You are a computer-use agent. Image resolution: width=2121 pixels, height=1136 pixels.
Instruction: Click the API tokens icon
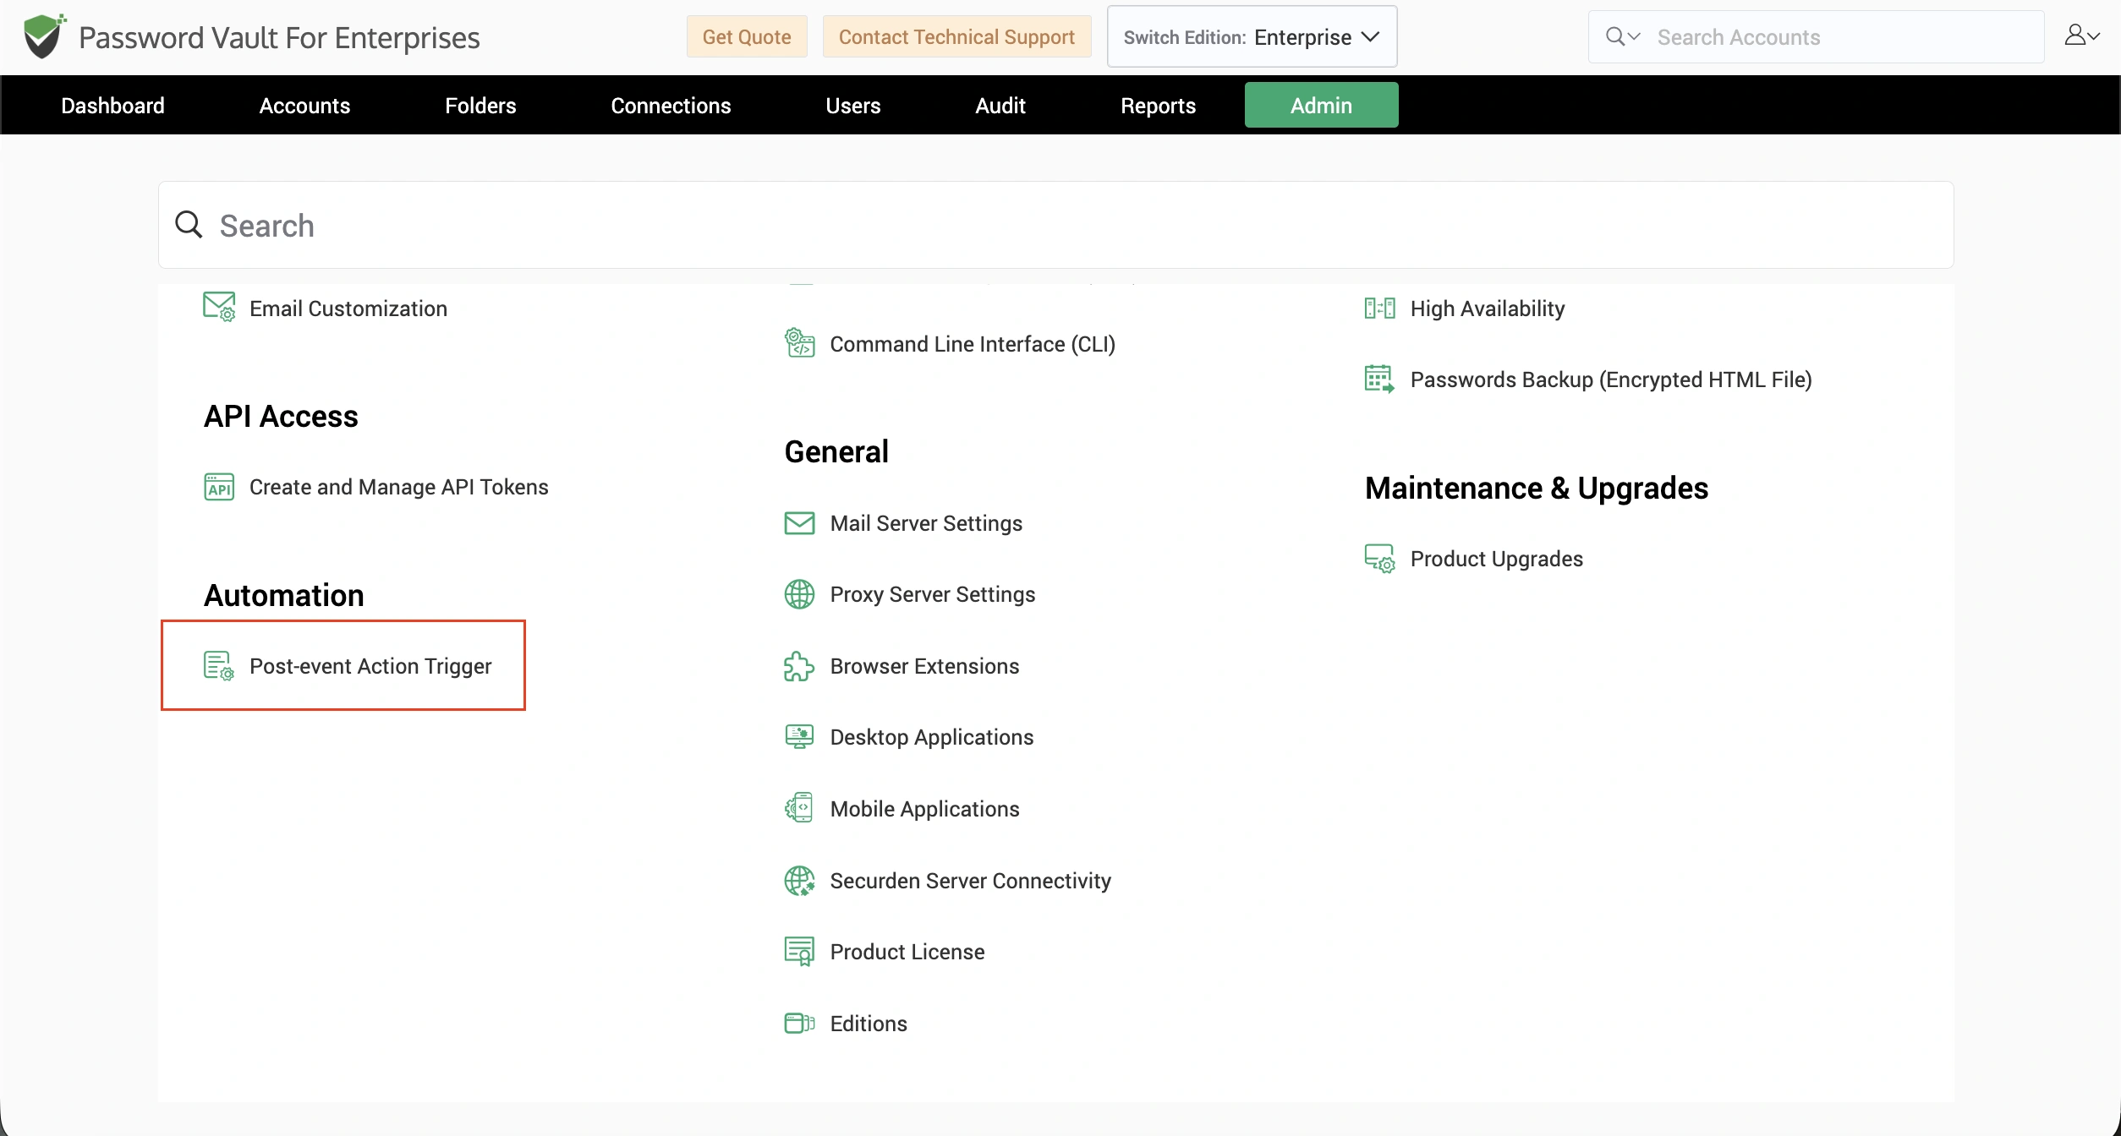pos(219,487)
